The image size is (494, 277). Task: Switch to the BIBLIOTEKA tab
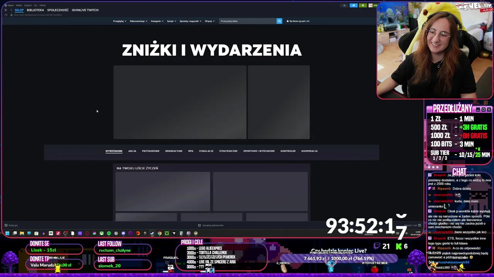36,10
